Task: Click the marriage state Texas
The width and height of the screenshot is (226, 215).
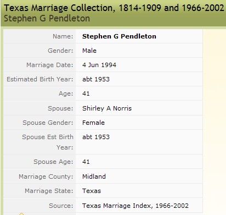Action: (92, 191)
